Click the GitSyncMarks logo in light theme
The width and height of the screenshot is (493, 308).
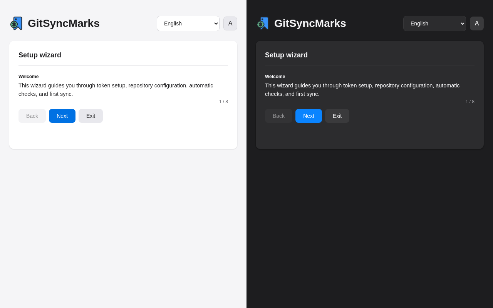[x=16, y=23]
